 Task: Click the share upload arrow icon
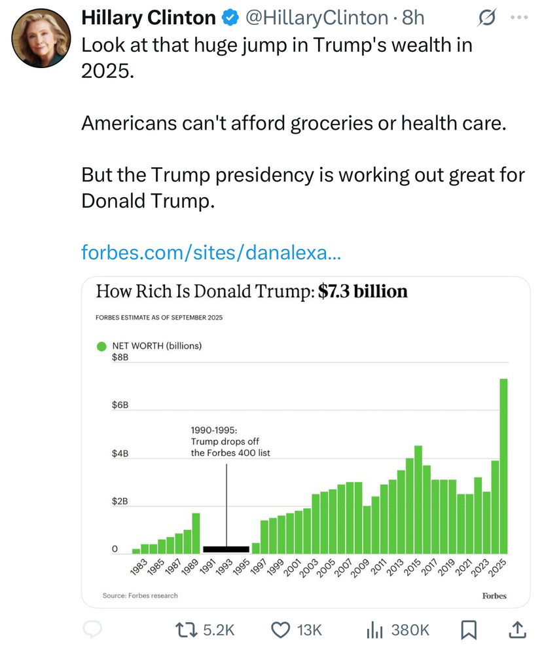coord(516,630)
